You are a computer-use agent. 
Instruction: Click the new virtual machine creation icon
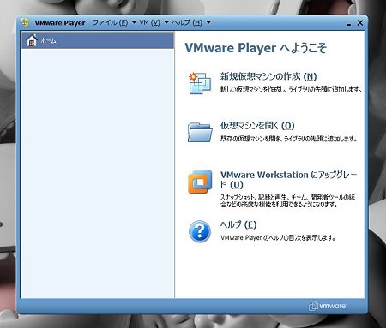[200, 83]
